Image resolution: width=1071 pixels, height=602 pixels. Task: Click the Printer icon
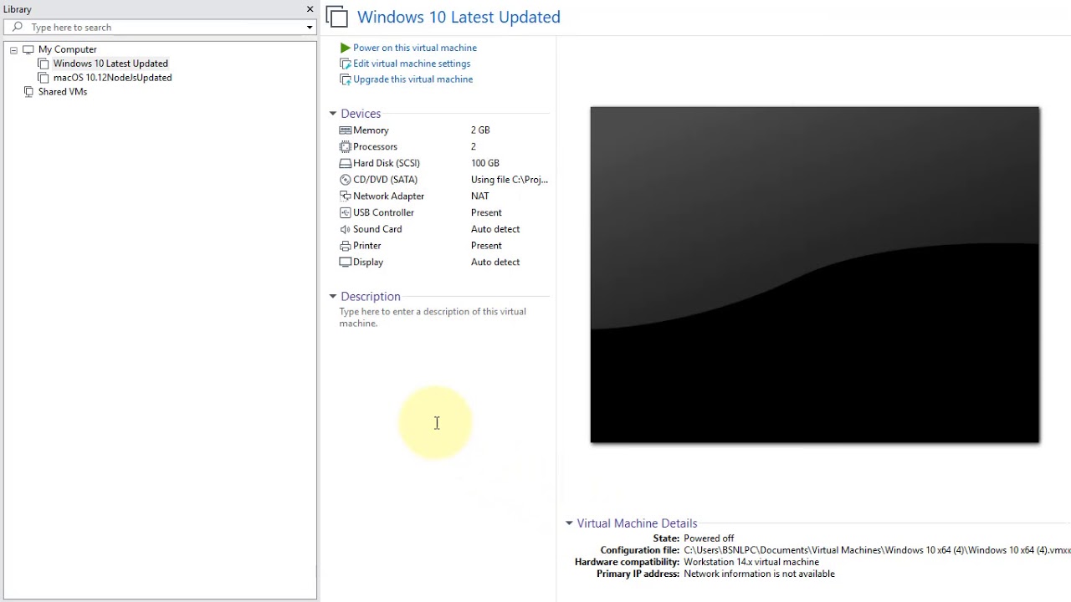tap(345, 246)
